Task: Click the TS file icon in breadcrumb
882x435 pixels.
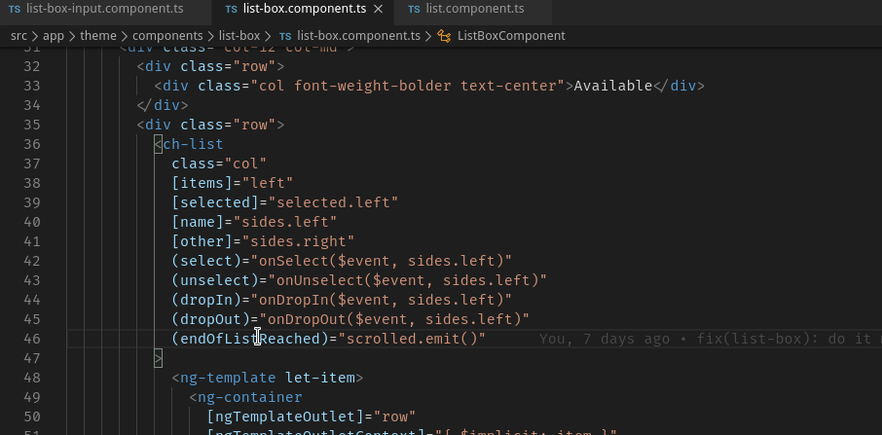Action: coord(285,37)
